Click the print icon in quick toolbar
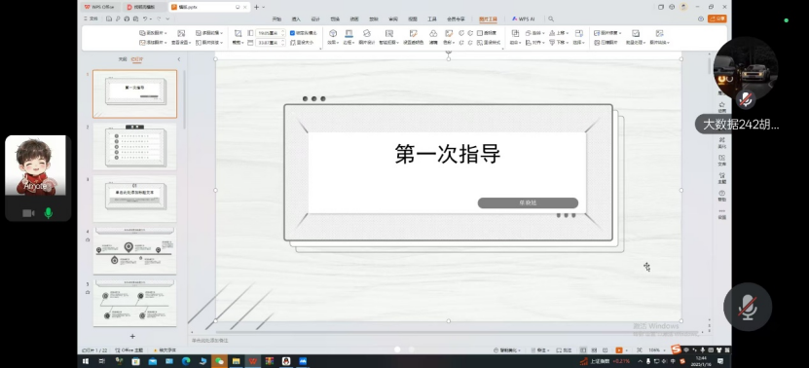This screenshot has height=368, width=809. click(127, 18)
